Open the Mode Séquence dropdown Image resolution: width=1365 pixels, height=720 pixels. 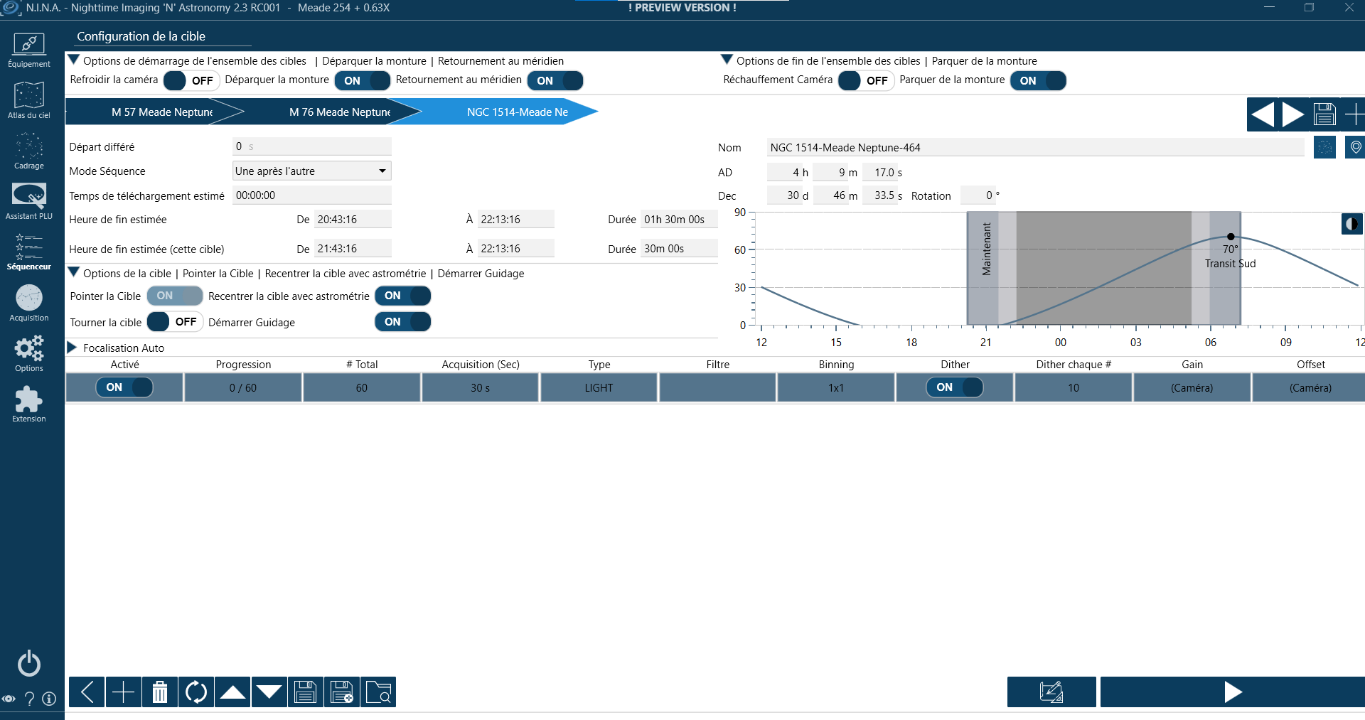pos(312,171)
